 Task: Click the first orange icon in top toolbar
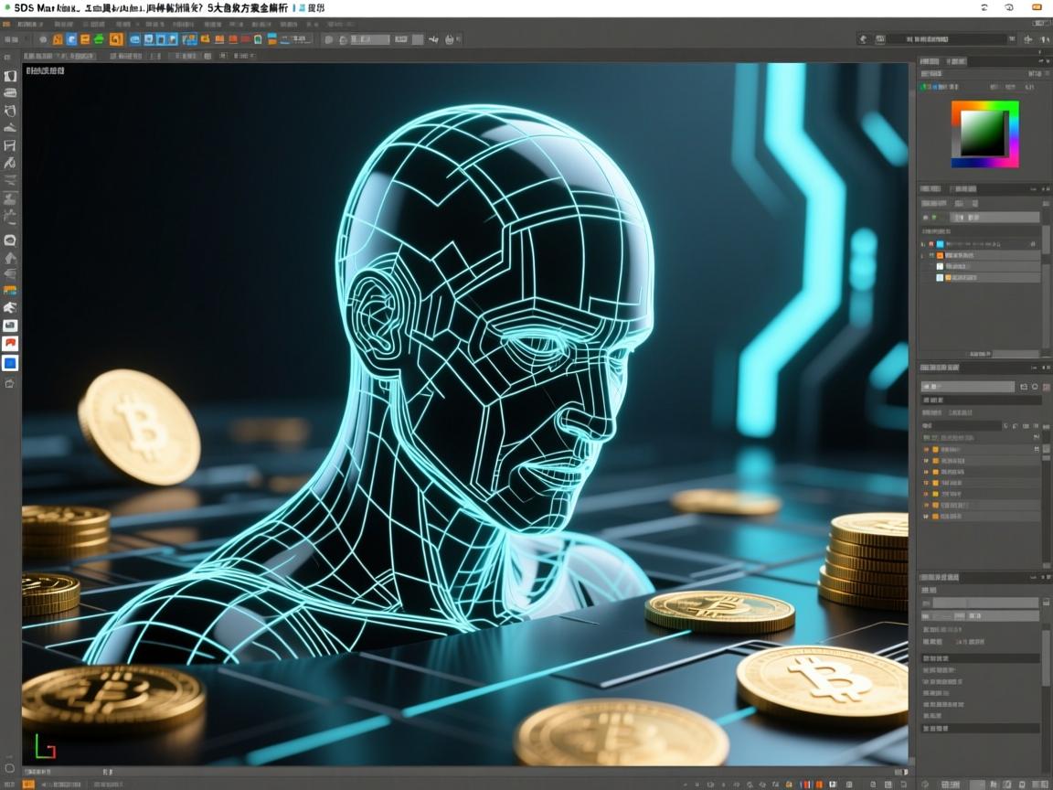tap(58, 39)
